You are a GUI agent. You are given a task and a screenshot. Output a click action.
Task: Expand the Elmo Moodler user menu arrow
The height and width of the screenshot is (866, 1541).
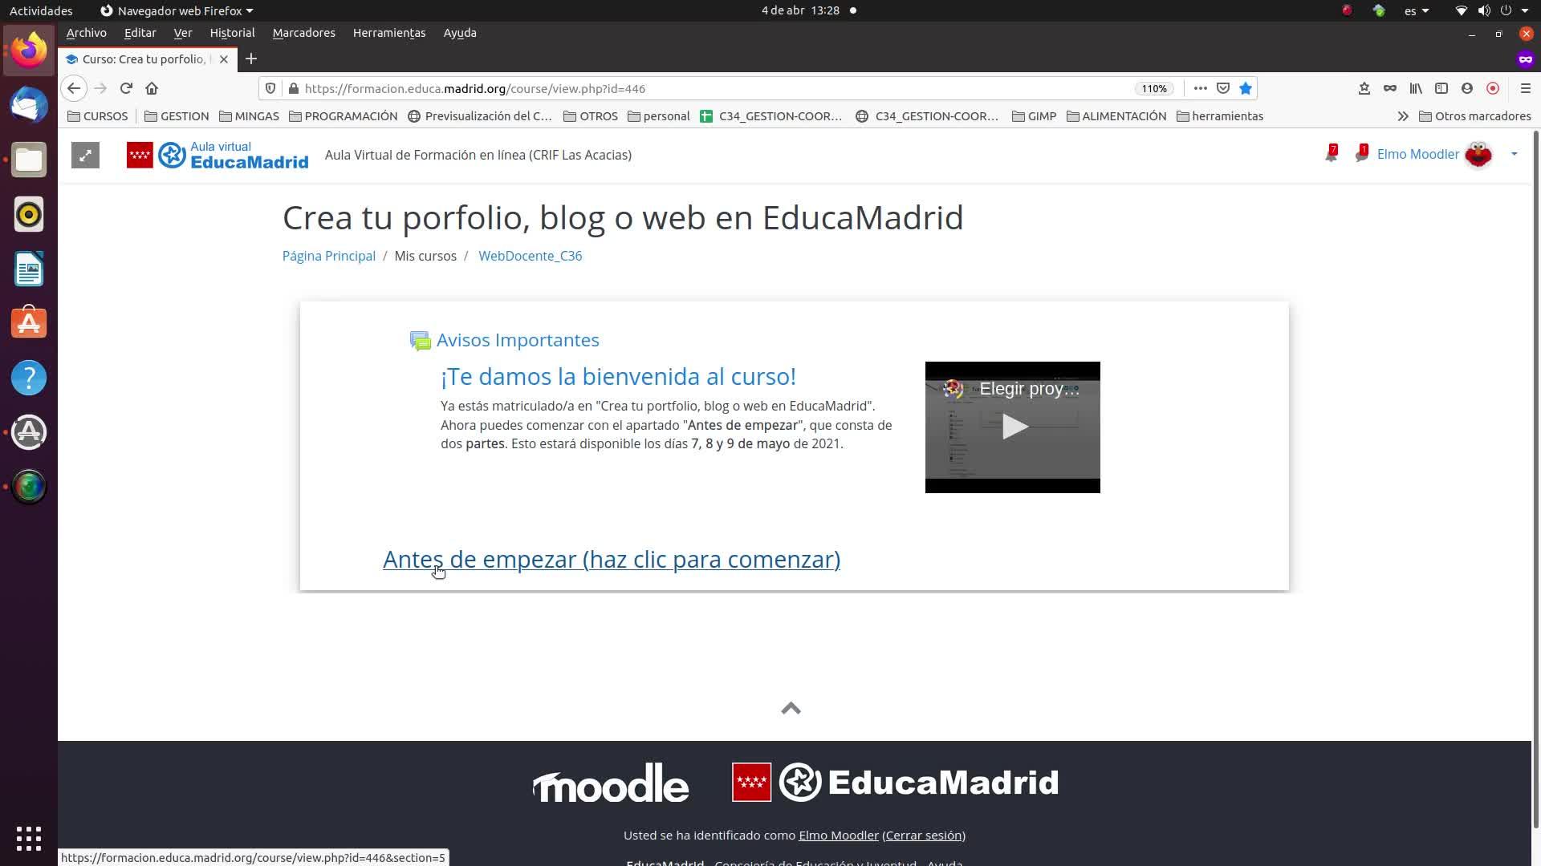pyautogui.click(x=1514, y=154)
